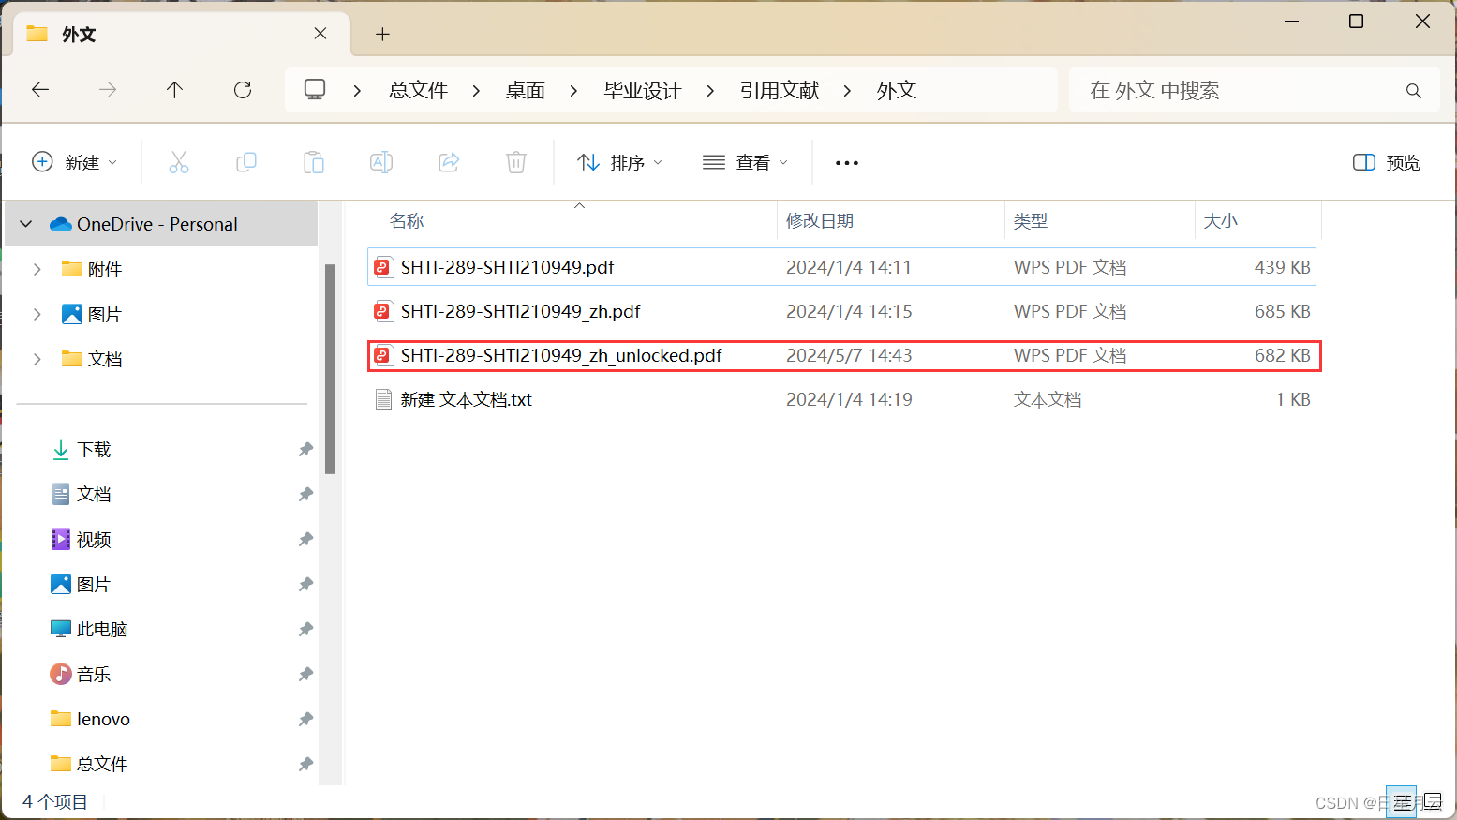Expand the 图片 folder under OneDrive
This screenshot has height=820, width=1457.
[37, 314]
